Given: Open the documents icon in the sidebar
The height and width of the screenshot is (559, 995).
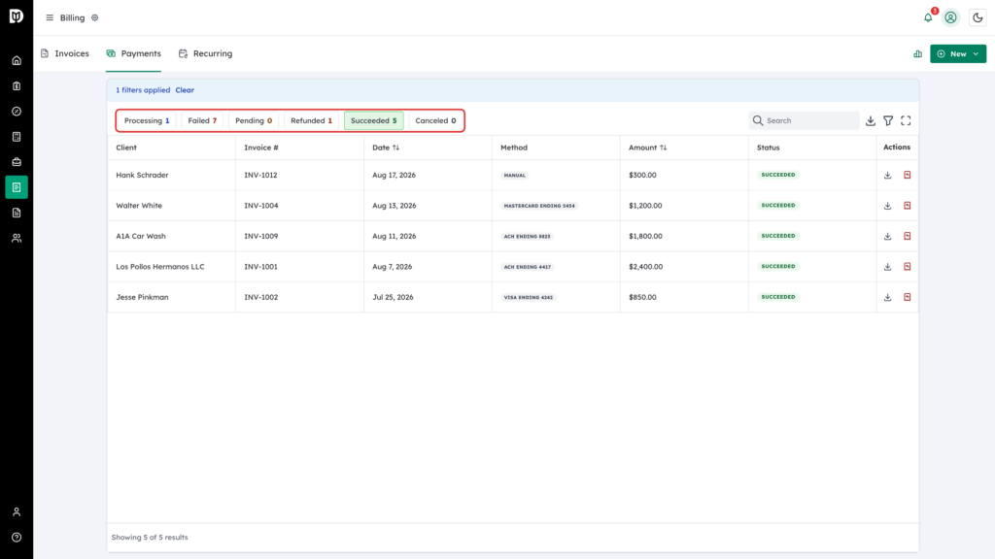Looking at the screenshot, I should 17,213.
